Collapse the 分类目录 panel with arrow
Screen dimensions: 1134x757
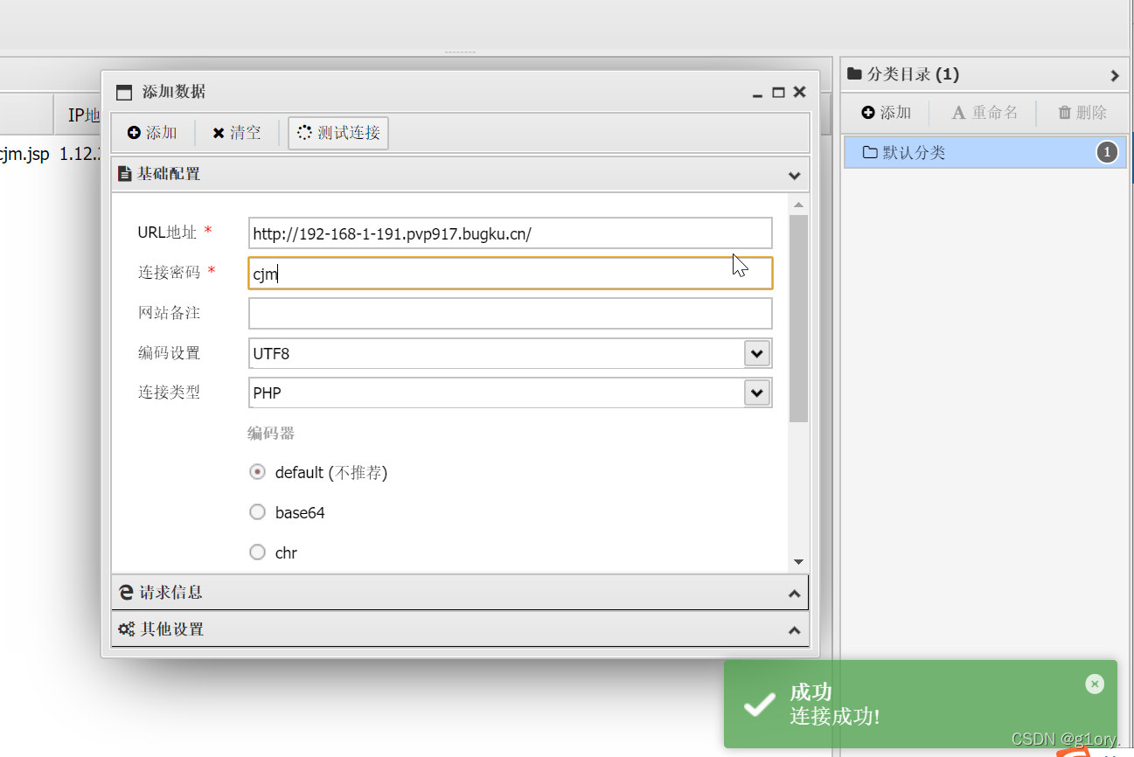click(1115, 76)
